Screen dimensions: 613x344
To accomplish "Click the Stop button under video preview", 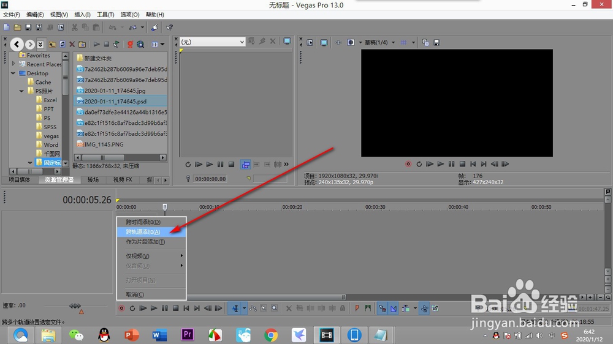I will click(462, 164).
